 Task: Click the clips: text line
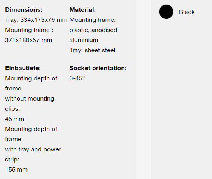(12, 109)
